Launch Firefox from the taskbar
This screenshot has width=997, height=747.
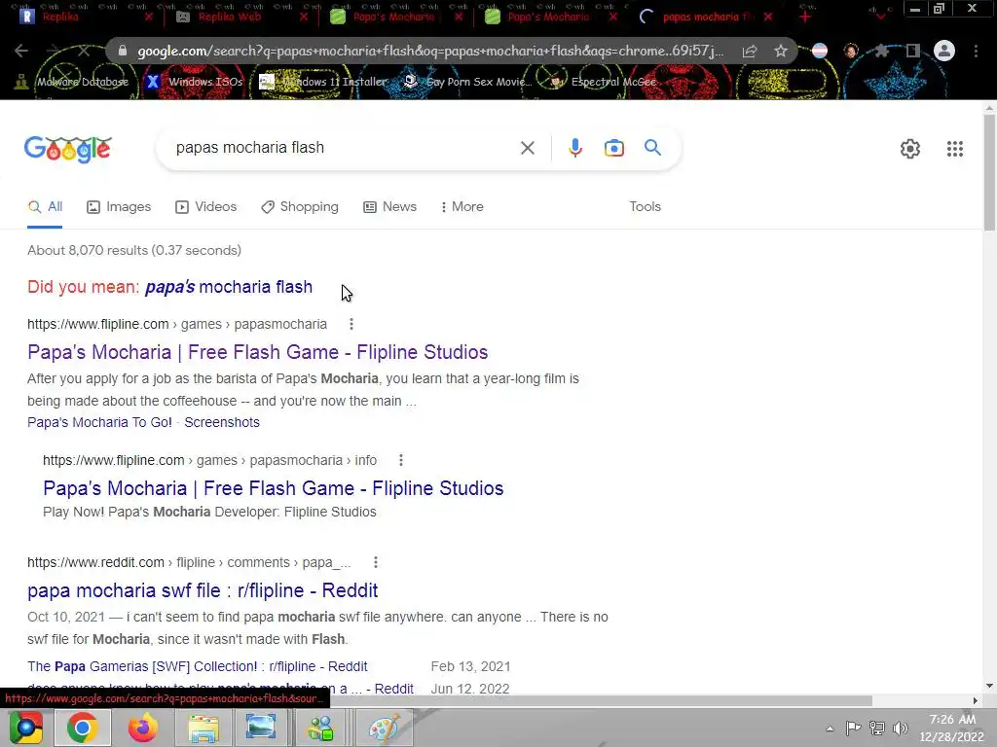click(142, 728)
